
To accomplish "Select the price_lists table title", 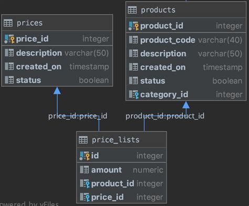I will (x=116, y=140).
